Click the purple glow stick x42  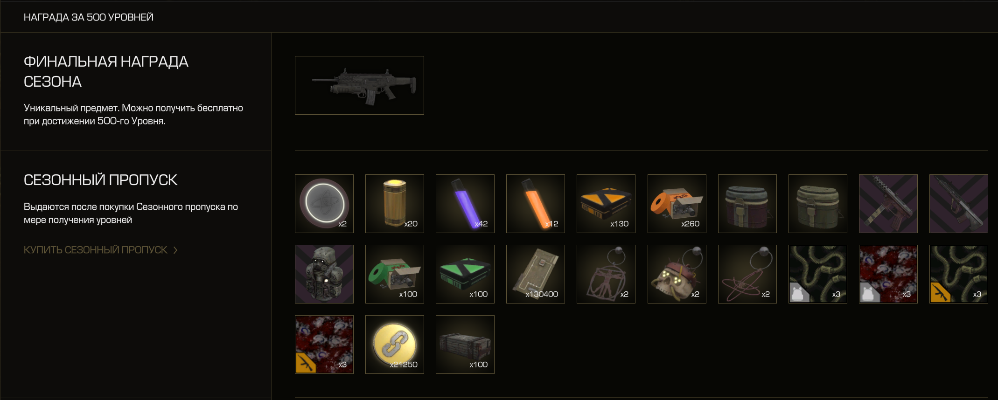click(465, 204)
